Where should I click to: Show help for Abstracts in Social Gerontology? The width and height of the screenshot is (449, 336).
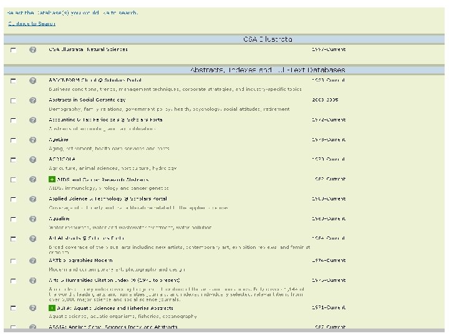pos(32,100)
